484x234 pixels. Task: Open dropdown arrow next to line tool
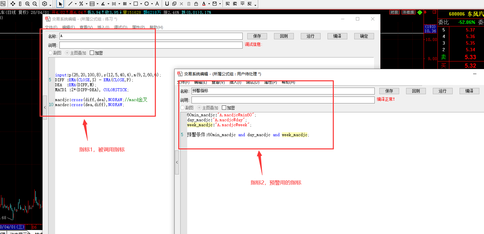(x=76, y=4)
